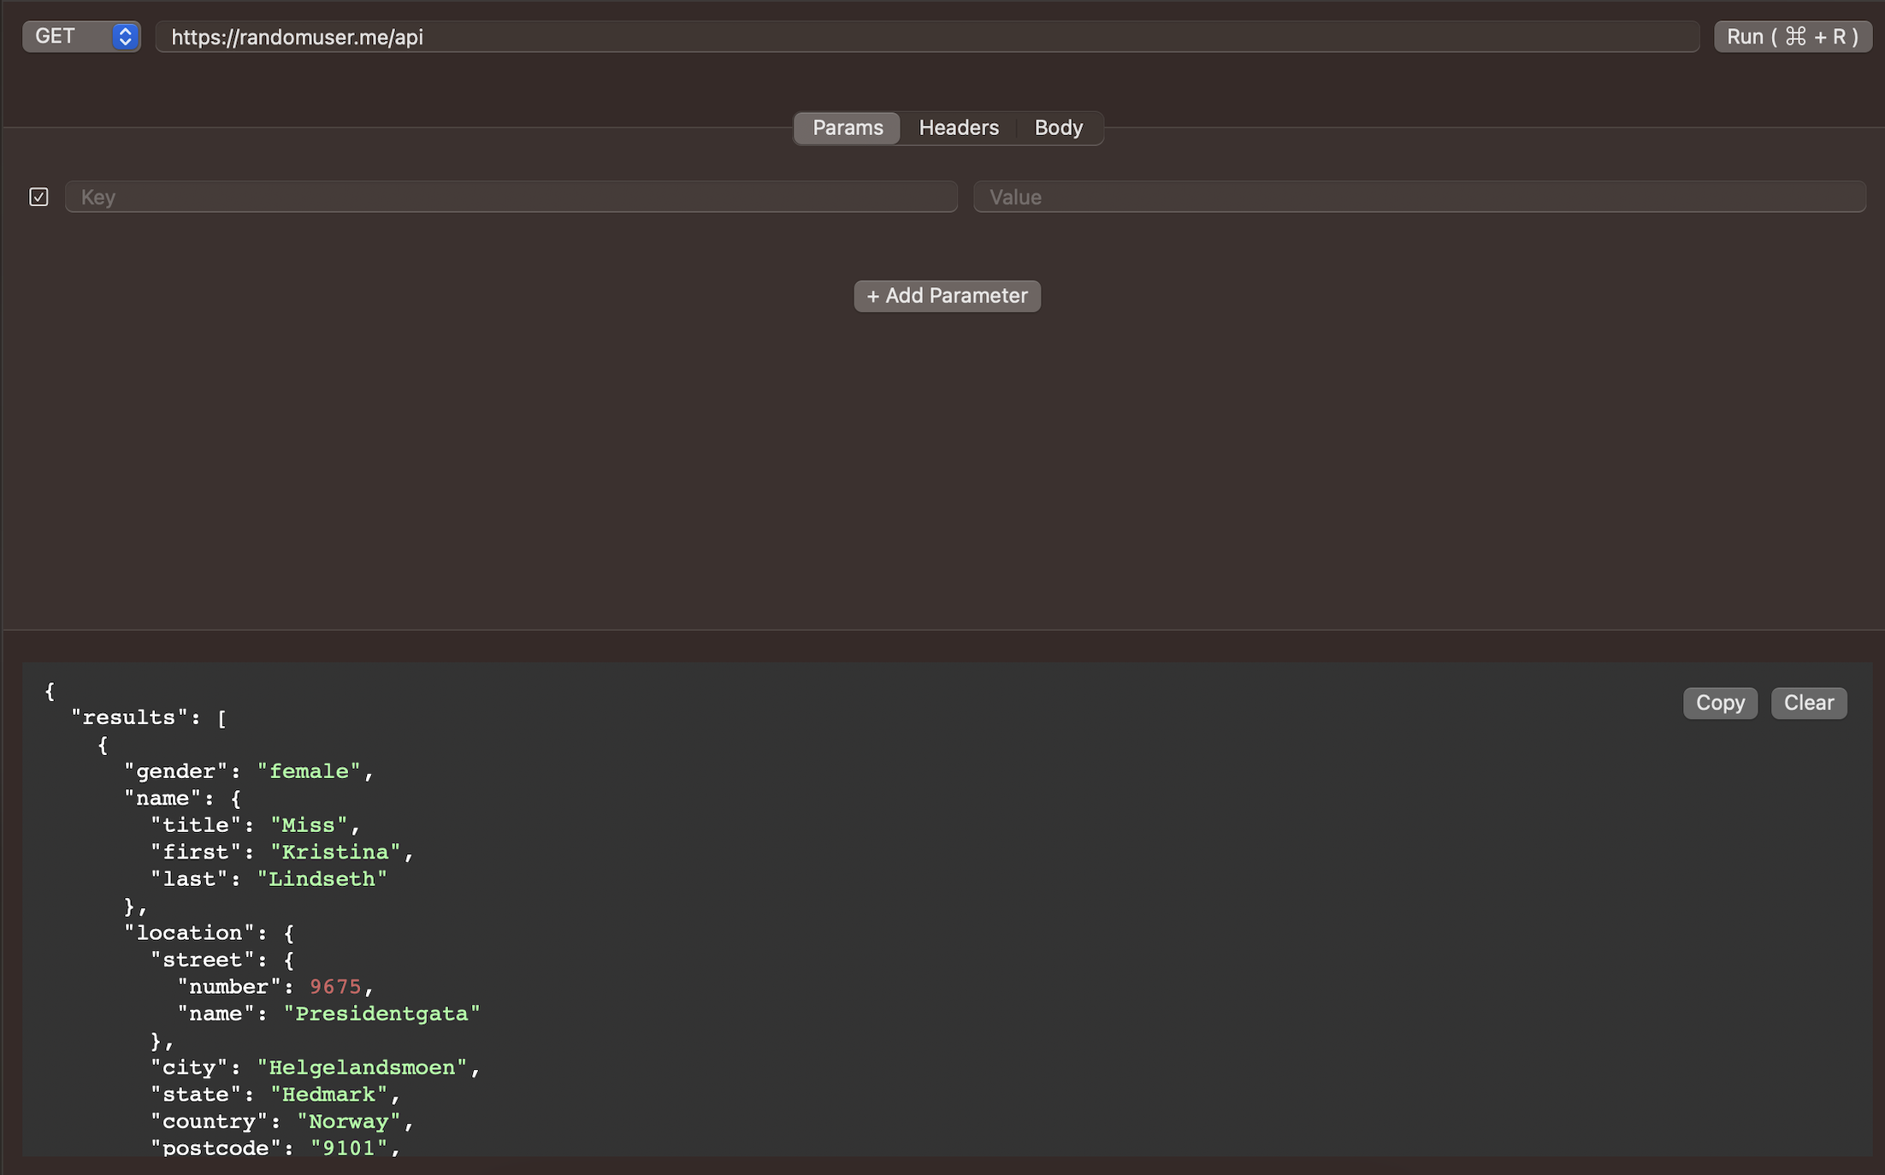Viewport: 1885px width, 1175px height.
Task: Click the red 9675 street number
Action: point(335,987)
